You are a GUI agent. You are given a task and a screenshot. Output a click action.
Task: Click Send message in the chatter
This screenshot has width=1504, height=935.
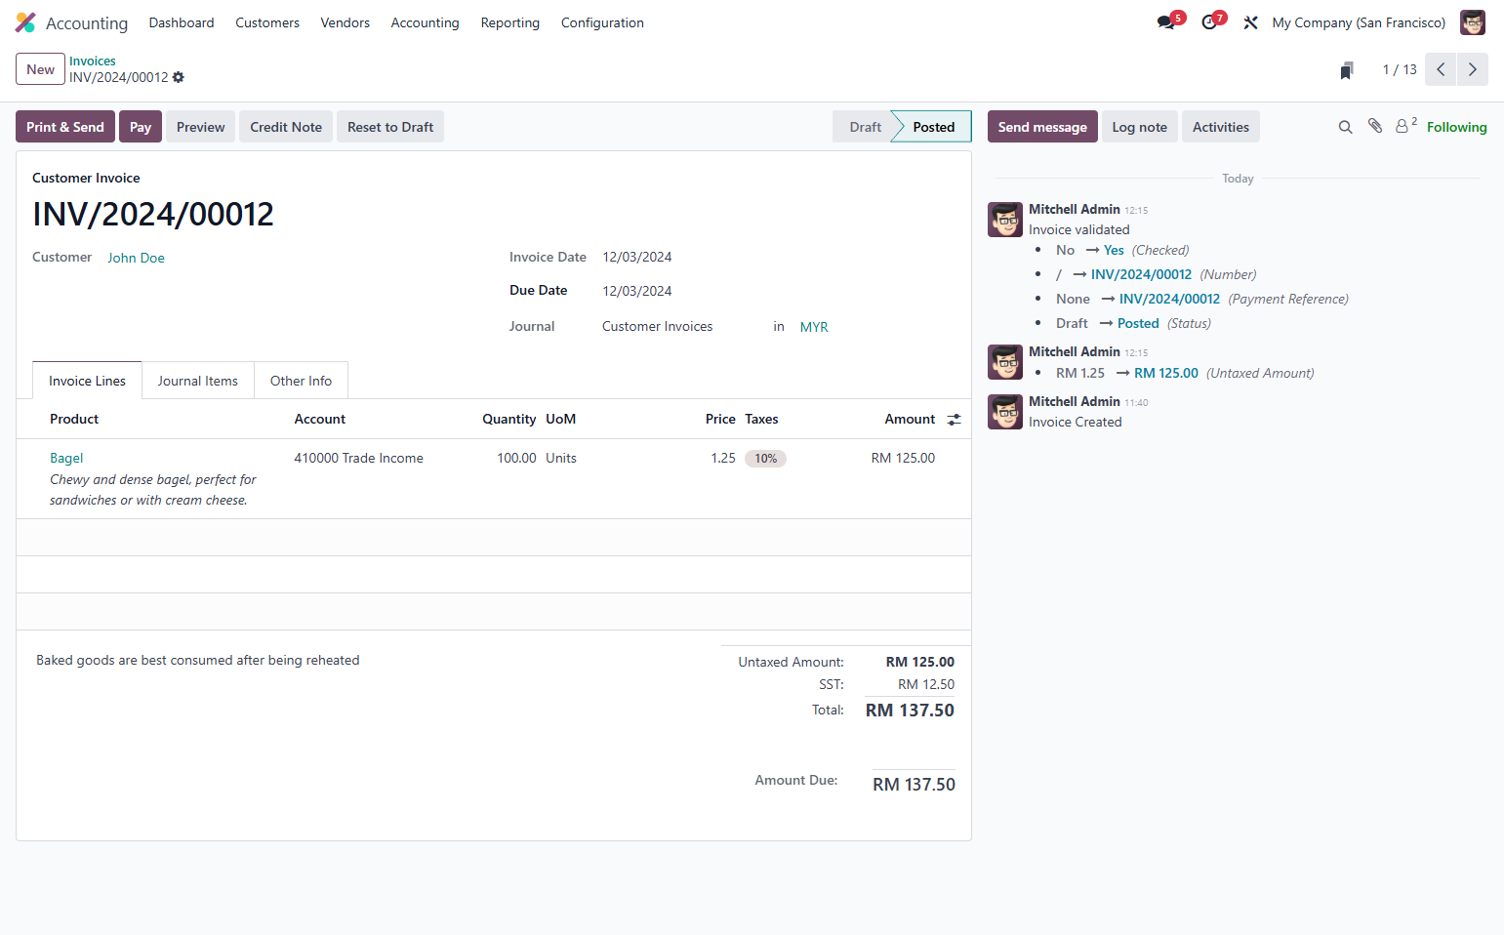click(x=1042, y=127)
